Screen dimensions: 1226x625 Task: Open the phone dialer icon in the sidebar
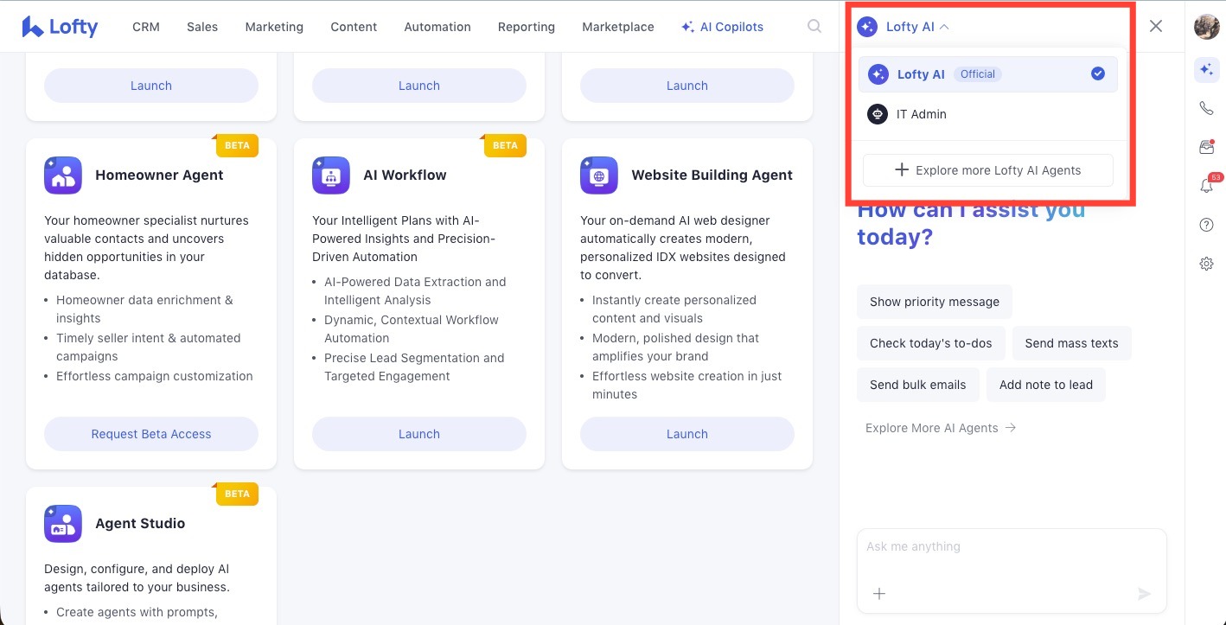(x=1206, y=108)
